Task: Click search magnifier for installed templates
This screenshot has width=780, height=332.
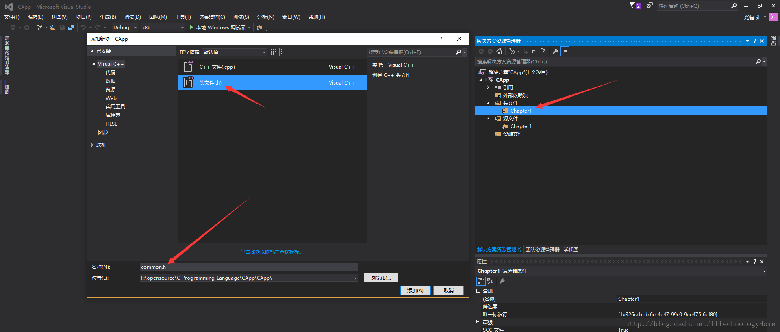Action: [458, 52]
